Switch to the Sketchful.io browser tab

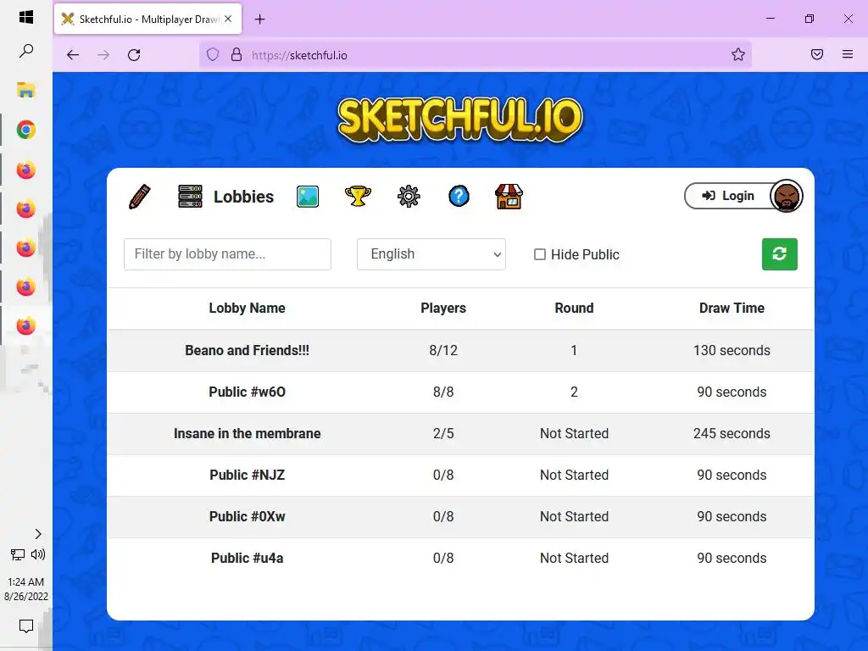point(147,19)
